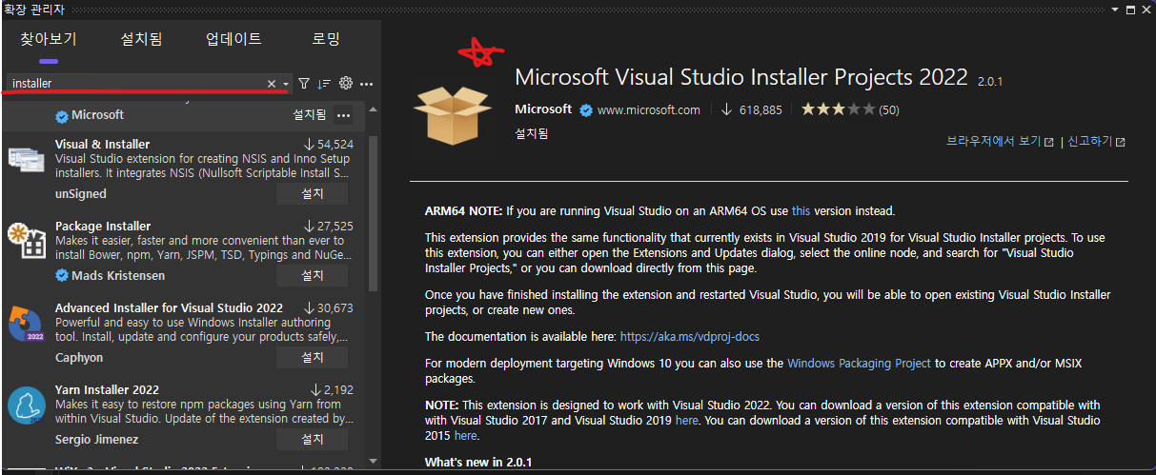The width and height of the screenshot is (1156, 475).
Task: Click the Visual & Installer extension icon
Action: pyautogui.click(x=27, y=160)
